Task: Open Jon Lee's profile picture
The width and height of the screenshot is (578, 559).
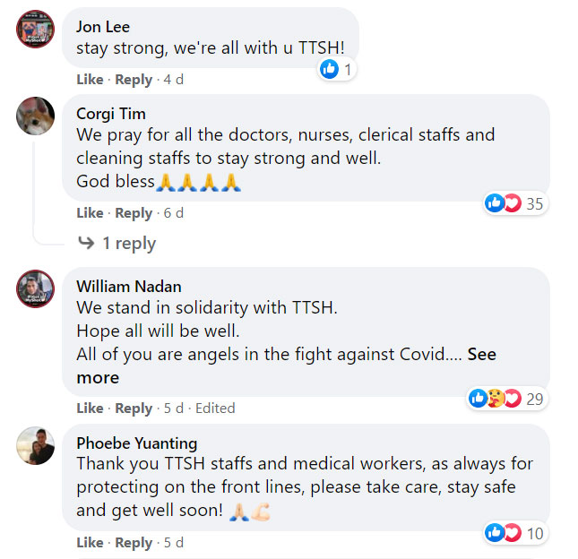Action: point(35,29)
